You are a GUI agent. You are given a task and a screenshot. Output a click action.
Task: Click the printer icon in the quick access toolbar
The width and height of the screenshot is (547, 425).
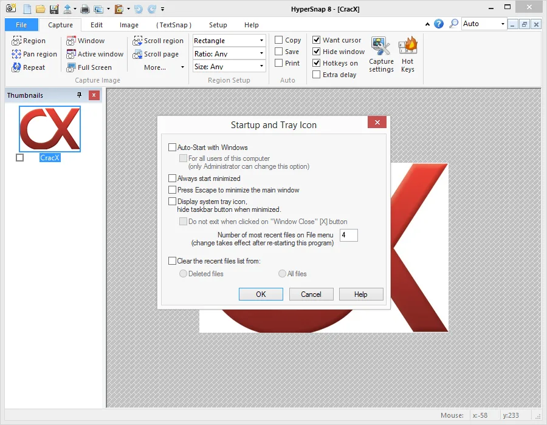(84, 9)
